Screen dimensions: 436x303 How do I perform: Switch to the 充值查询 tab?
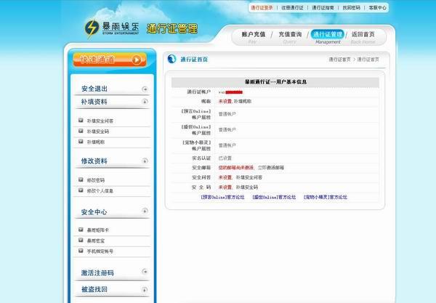coord(290,35)
